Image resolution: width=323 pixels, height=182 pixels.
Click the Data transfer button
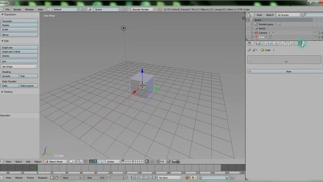pyautogui.click(x=10, y=85)
